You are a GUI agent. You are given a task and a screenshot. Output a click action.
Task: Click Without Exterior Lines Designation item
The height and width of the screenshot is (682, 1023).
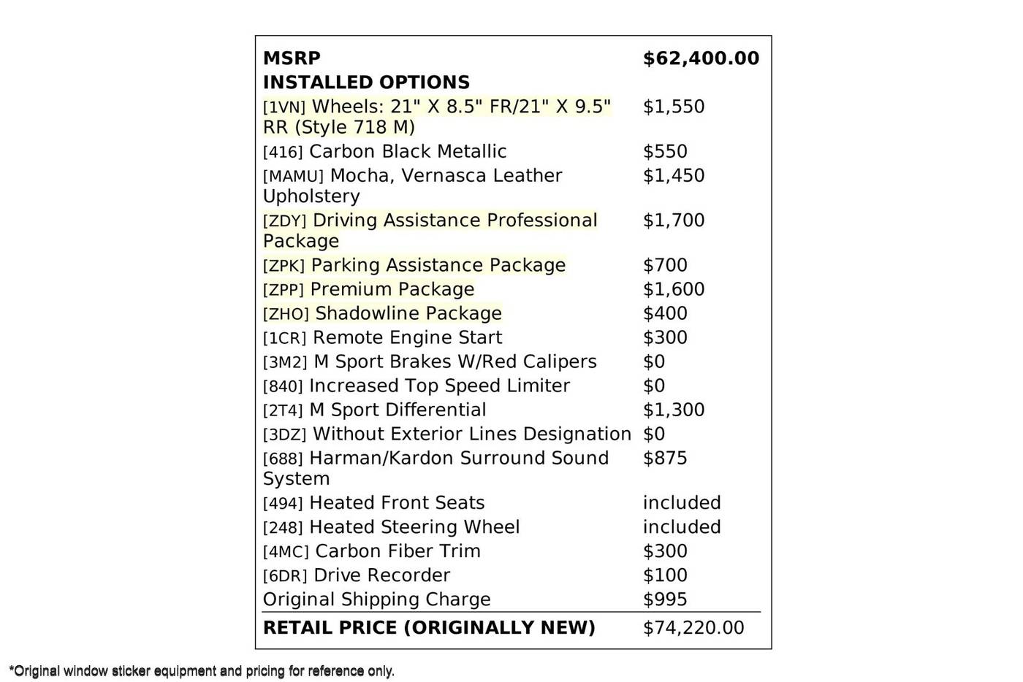pos(447,434)
